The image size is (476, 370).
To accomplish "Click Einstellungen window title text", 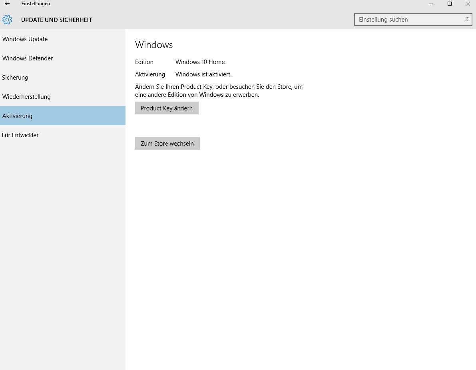I will coord(36,4).
